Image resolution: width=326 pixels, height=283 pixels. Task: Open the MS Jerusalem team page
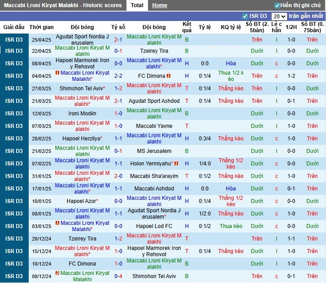154,151
